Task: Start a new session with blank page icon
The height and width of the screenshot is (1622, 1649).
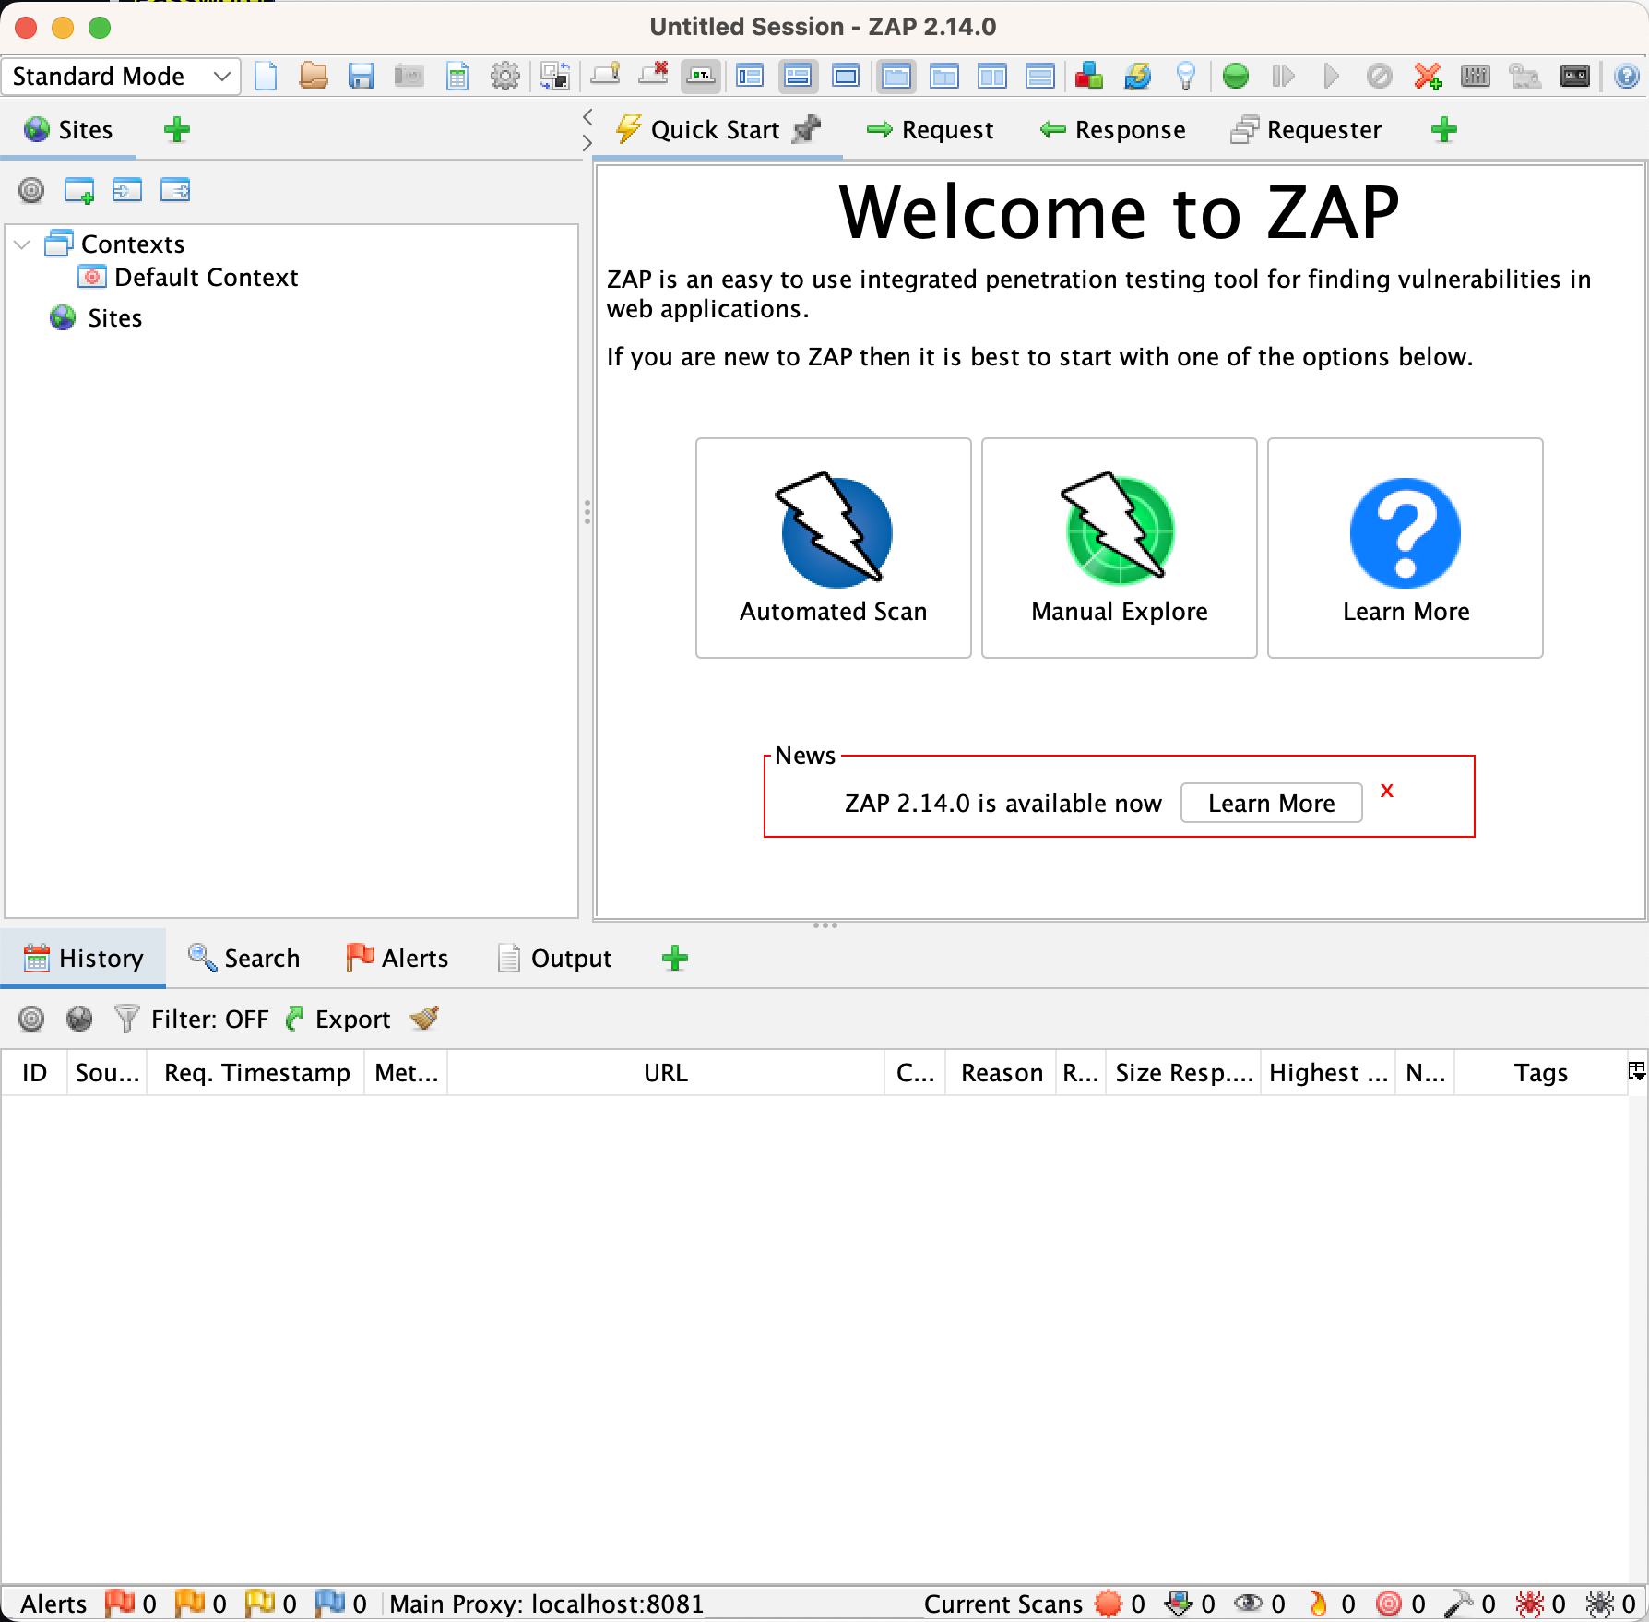Action: 267,76
